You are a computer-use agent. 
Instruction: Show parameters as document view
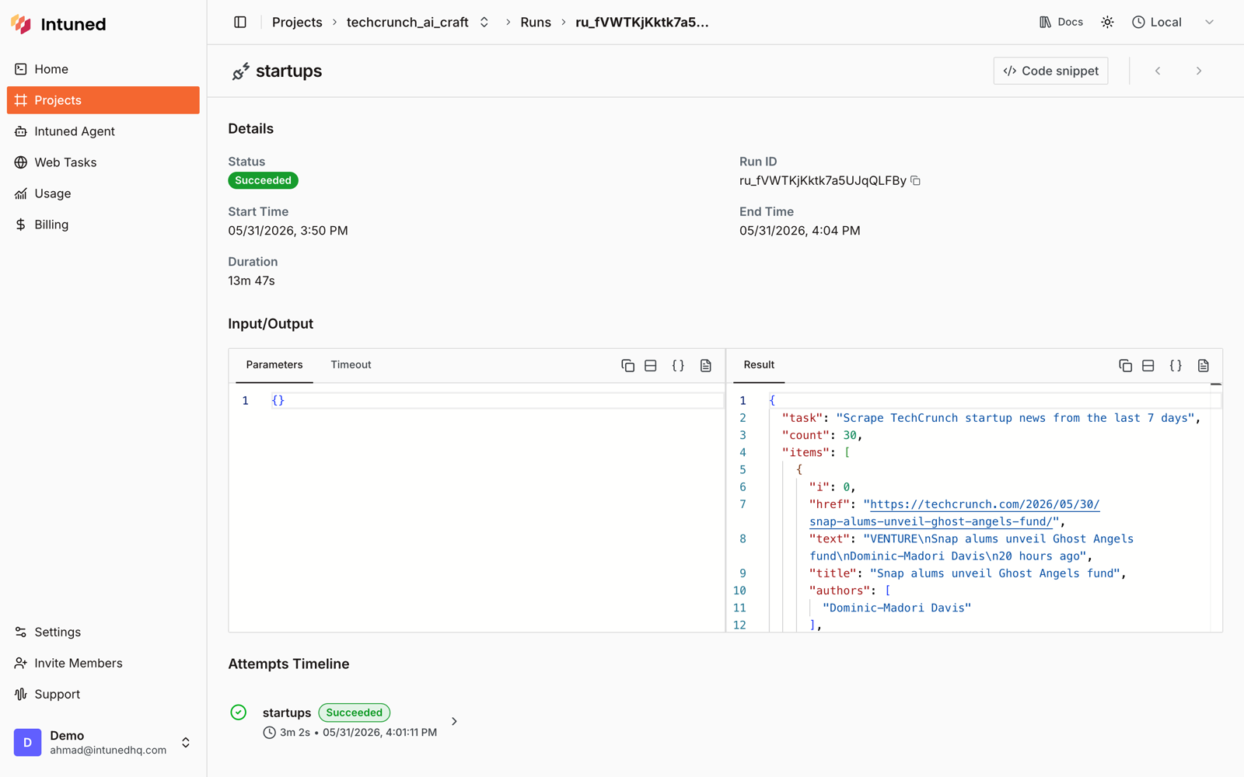tap(706, 365)
